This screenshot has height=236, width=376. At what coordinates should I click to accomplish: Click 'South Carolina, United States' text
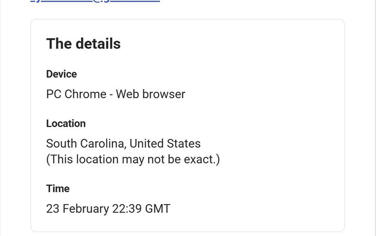[x=123, y=143]
